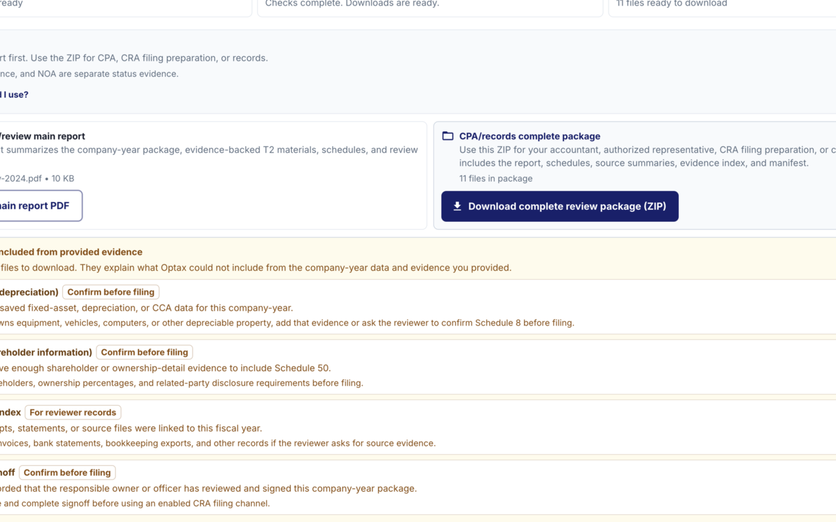This screenshot has width=836, height=522.
Task: Download complete review package (ZIP)
Action: click(560, 206)
